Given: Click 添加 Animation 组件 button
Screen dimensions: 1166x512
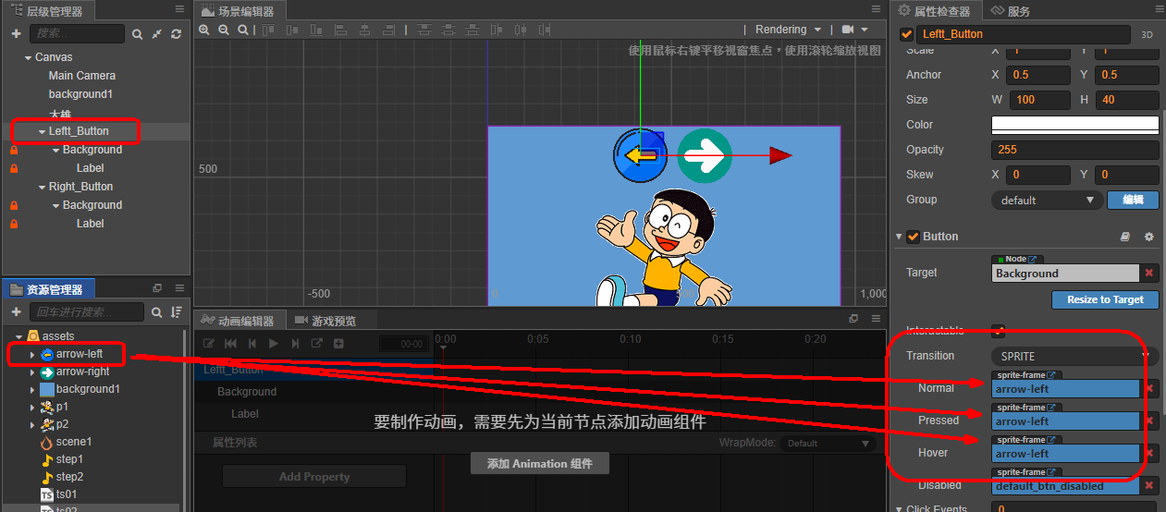Looking at the screenshot, I should [x=540, y=463].
